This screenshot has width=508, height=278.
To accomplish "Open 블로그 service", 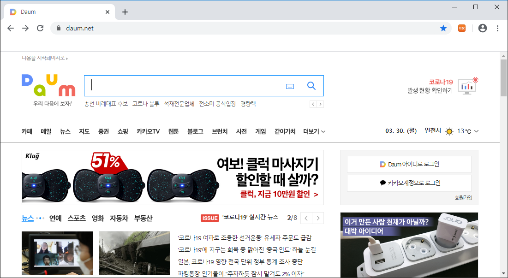I will (195, 131).
